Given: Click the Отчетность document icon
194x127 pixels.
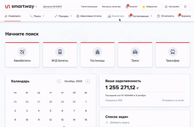Looking at the screenshot, I should click(158, 16).
